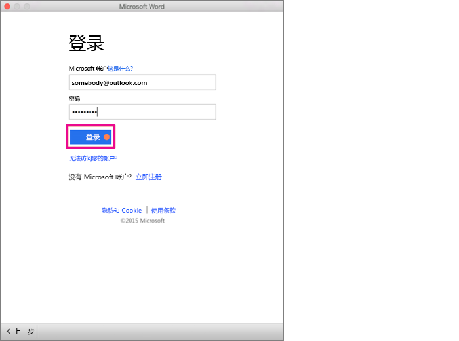Open the 使用条款 terms link
Image resolution: width=459 pixels, height=341 pixels.
pyautogui.click(x=163, y=211)
